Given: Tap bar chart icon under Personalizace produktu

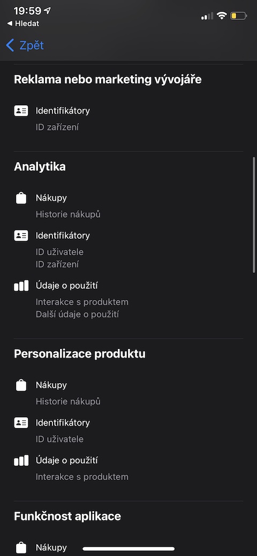Looking at the screenshot, I should pyautogui.click(x=21, y=460).
